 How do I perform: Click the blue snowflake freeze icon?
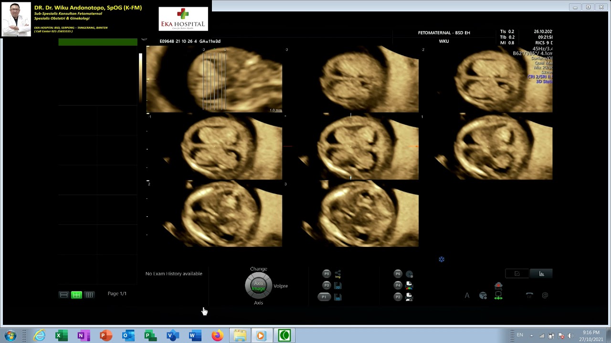[x=442, y=260]
